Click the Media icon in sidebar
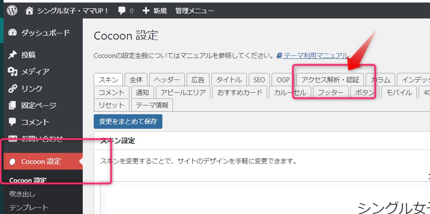Viewport: 430px width, 214px height. 13,72
